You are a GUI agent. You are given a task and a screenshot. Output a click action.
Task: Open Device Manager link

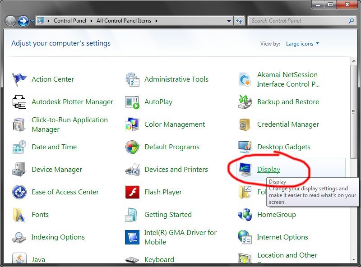(x=57, y=170)
